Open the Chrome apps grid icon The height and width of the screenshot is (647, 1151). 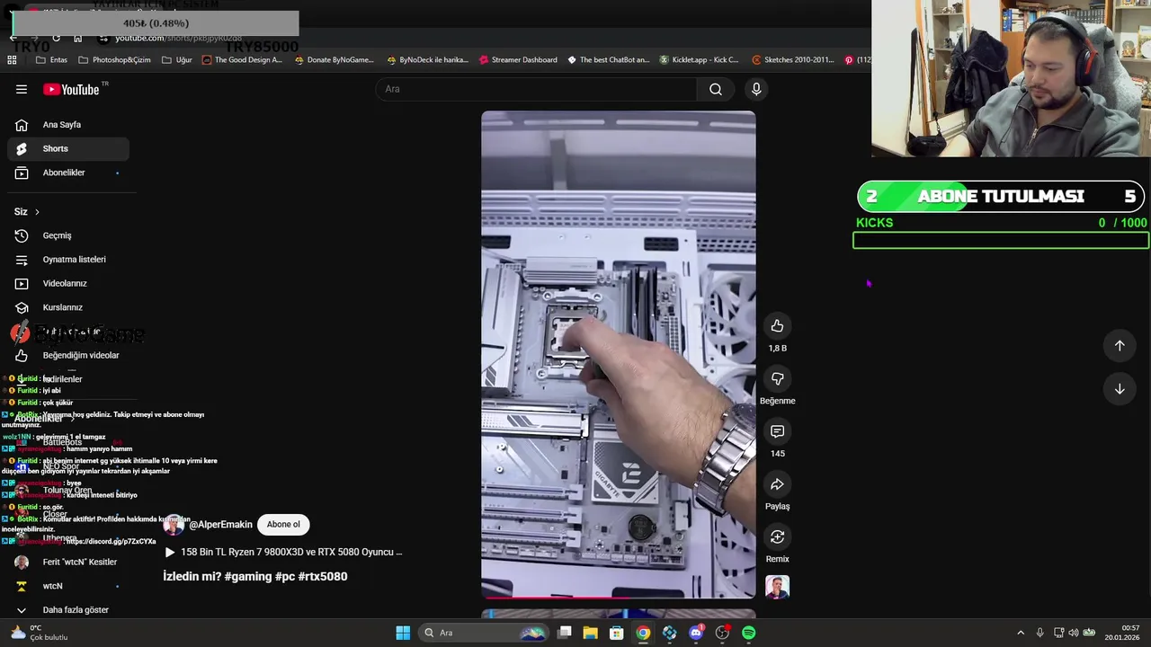coord(12,60)
